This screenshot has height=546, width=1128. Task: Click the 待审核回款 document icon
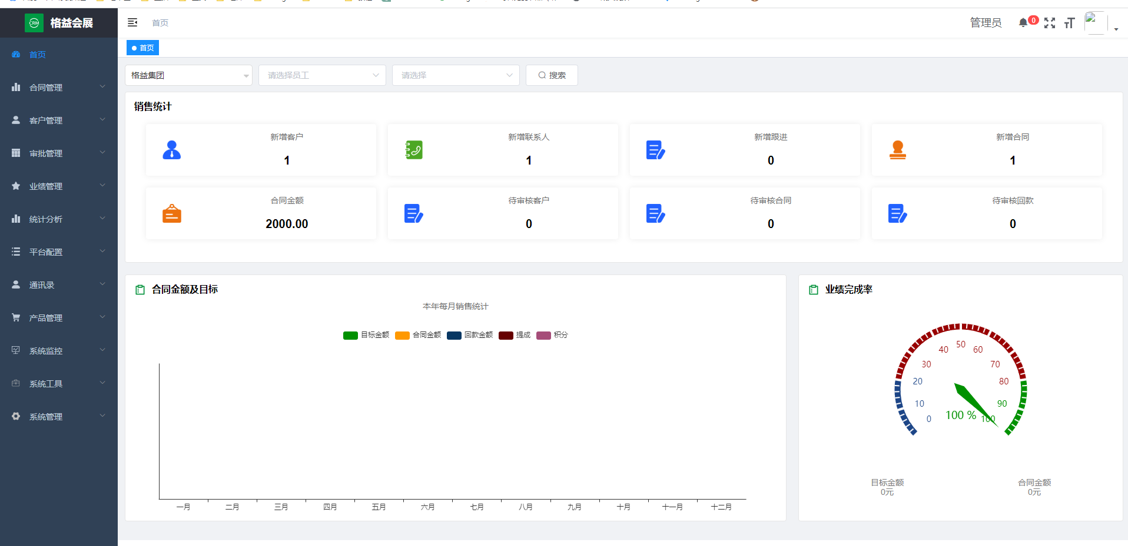(x=898, y=213)
